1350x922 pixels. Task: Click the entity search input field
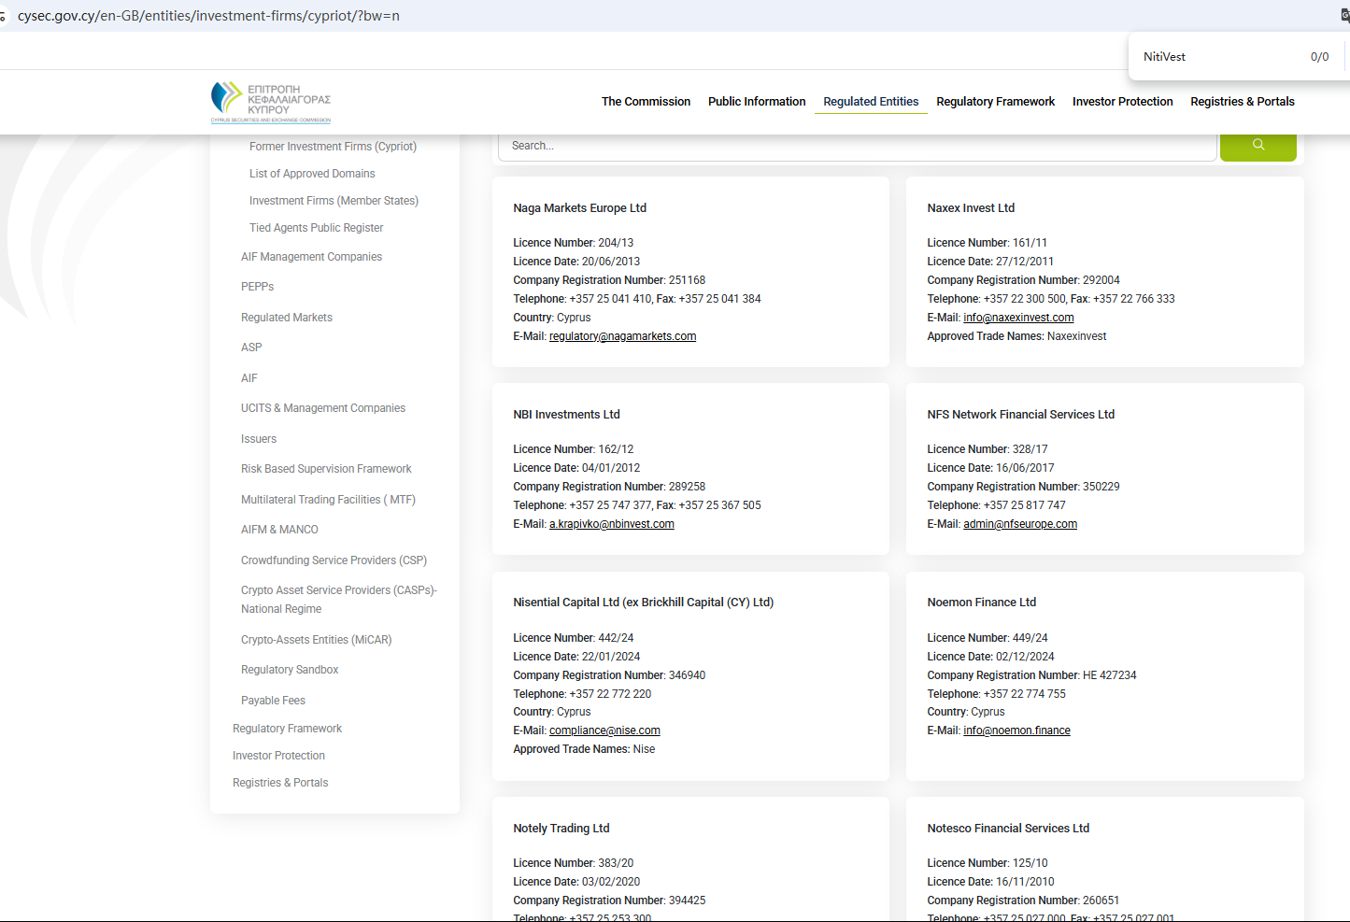[857, 146]
